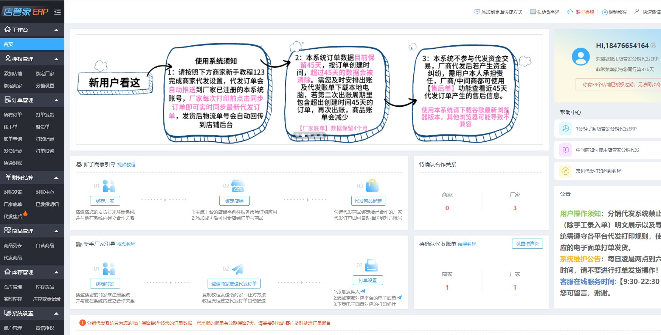Open the 常见代发打印问题教程 compass icon
Screen dimensions: 661x335
[565, 171]
